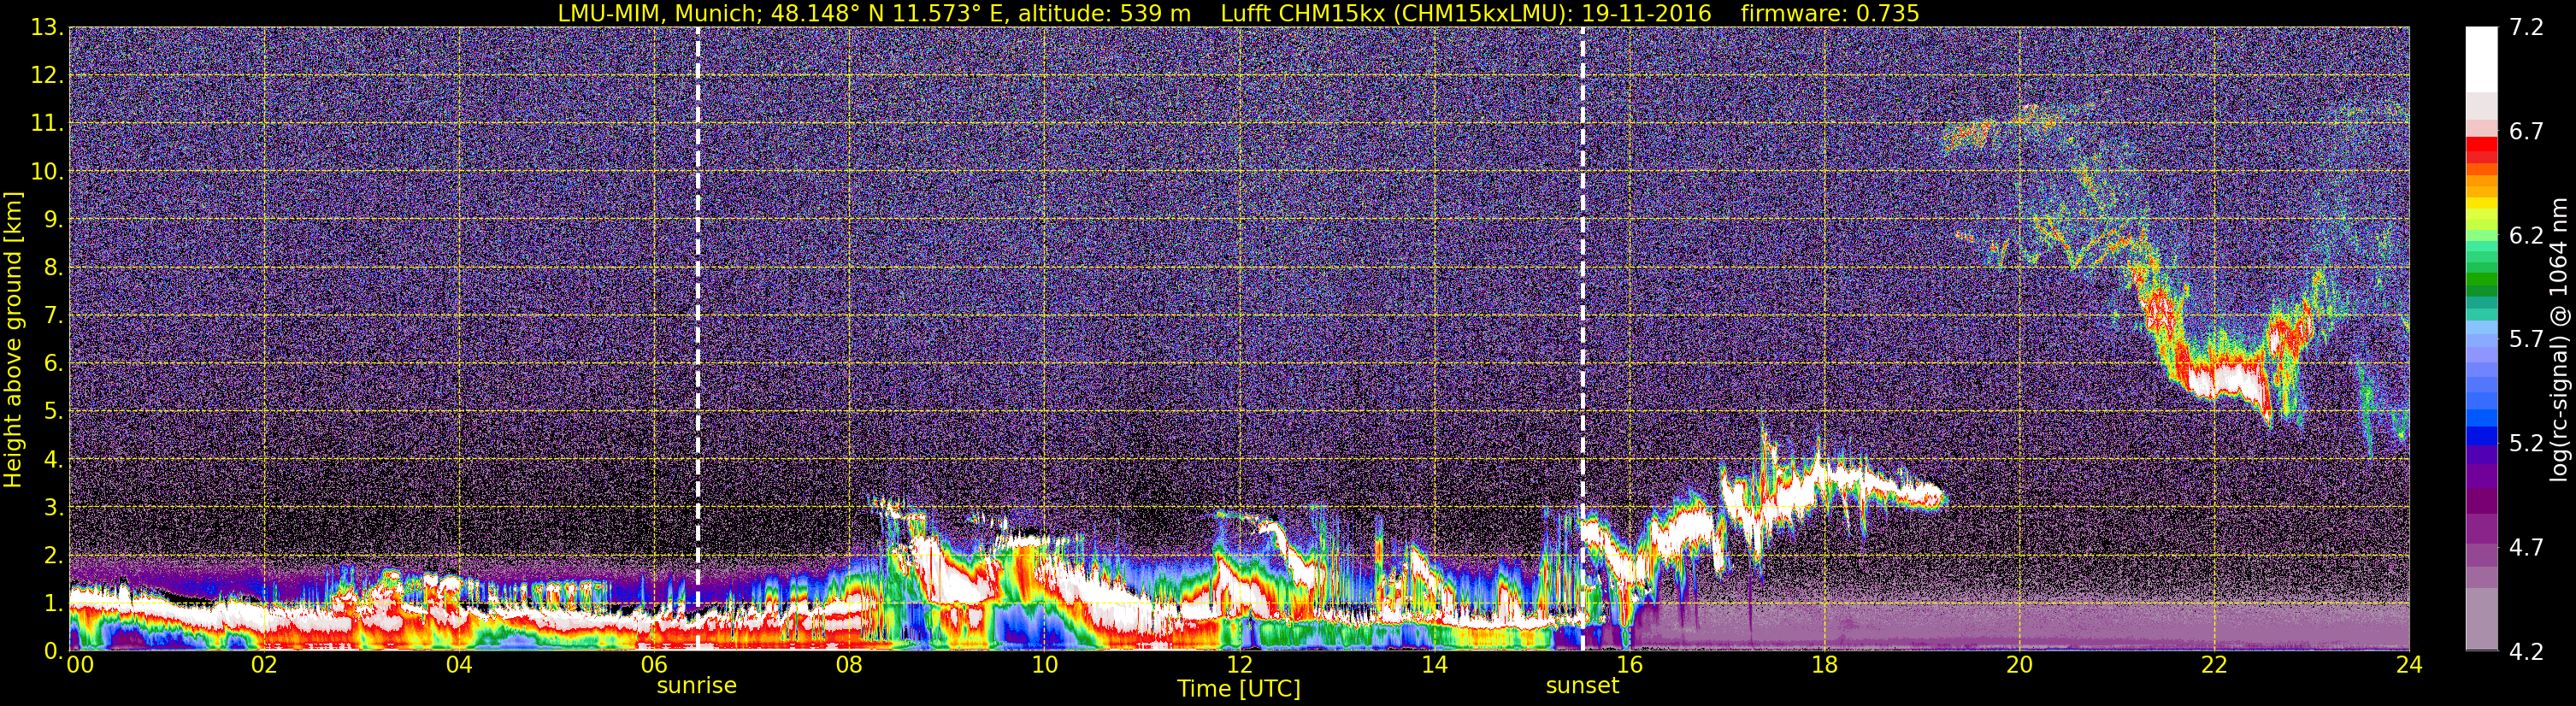Click the blue band of the colorbar

point(2481,435)
